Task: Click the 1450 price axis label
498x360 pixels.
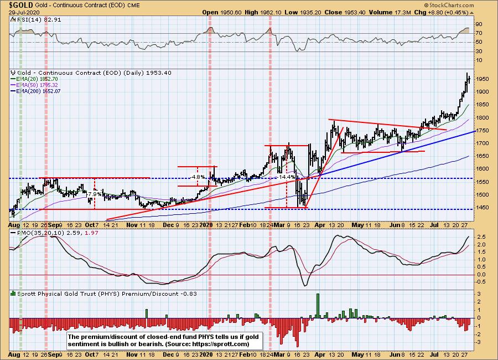Action: pos(482,207)
